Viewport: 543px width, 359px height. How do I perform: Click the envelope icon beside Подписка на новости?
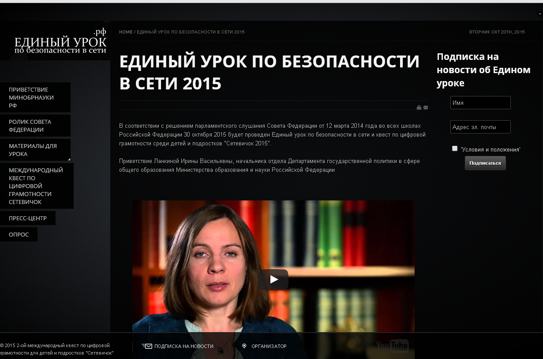click(147, 346)
